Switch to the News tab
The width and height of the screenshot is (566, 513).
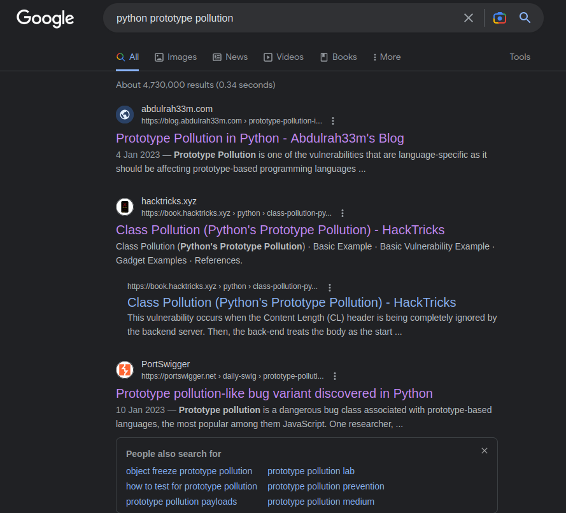pyautogui.click(x=230, y=57)
